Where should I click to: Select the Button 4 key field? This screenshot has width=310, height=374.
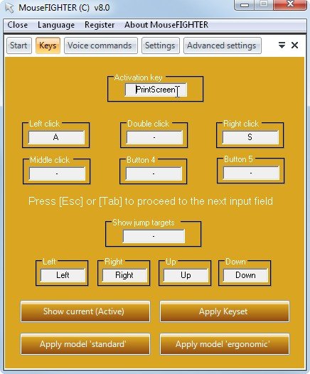point(154,173)
